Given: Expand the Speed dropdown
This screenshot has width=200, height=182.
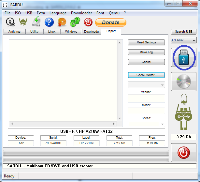Looking at the screenshot, I should (x=146, y=124).
